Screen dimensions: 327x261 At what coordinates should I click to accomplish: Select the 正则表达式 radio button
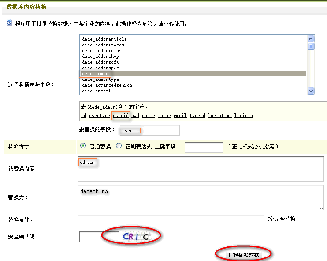118,146
